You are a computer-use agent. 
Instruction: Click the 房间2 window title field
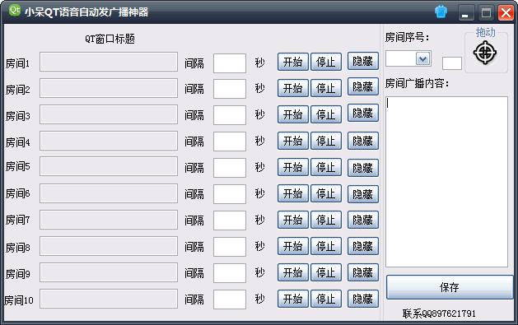coord(109,88)
